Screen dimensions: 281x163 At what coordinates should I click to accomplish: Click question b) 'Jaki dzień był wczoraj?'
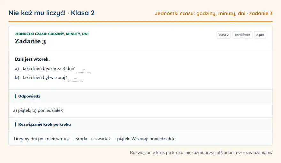[45, 77]
